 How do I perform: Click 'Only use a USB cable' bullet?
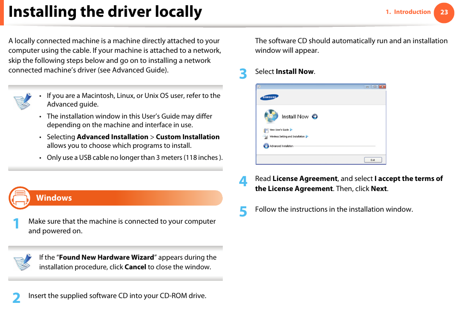134,157
